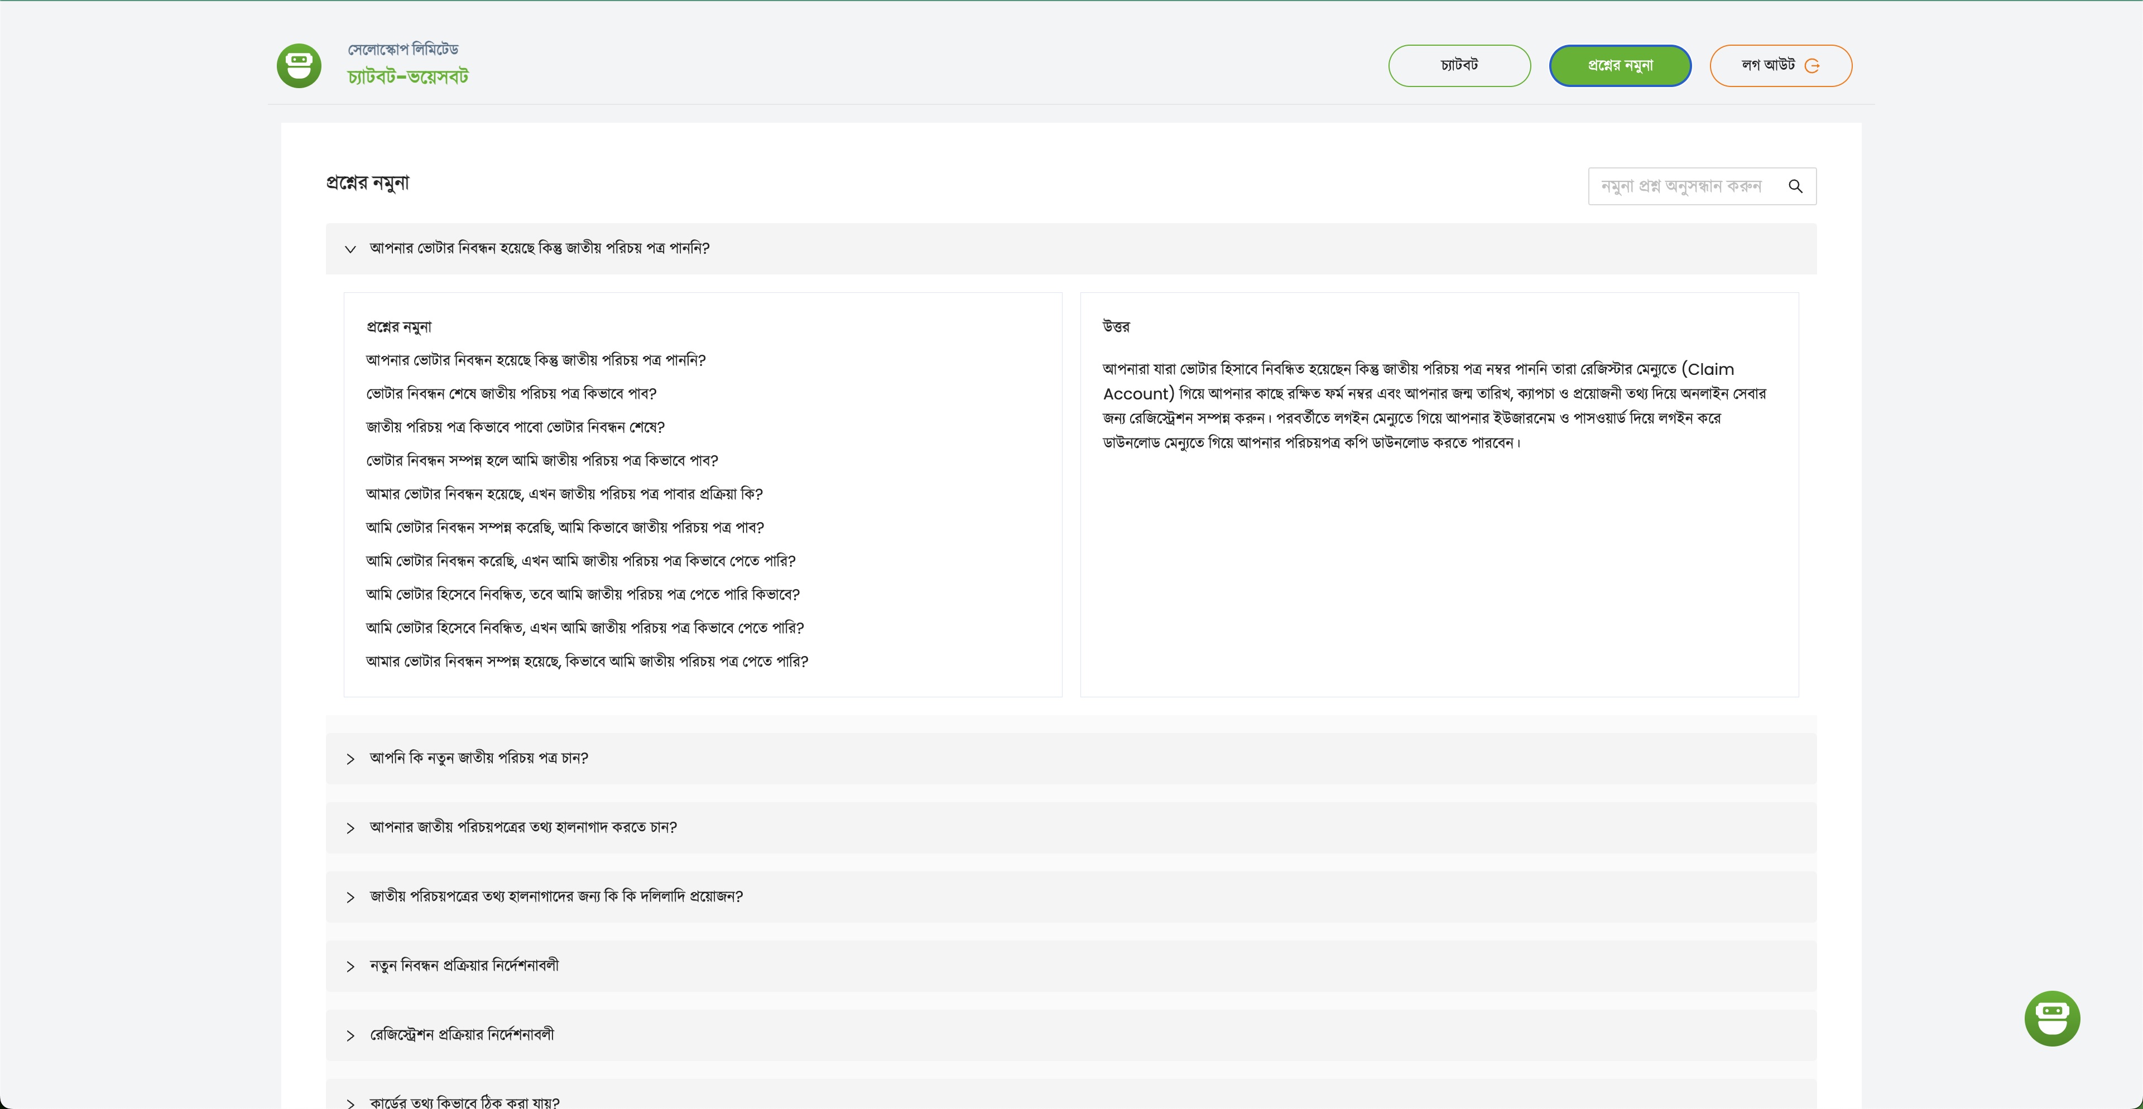Image resolution: width=2143 pixels, height=1109 pixels.
Task: Collapse the আপনার ভোটার নিবন্ধন হয়েছে section
Action: click(x=1071, y=249)
